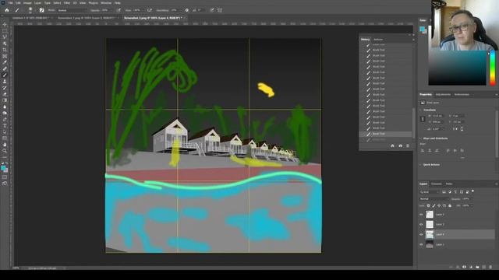Toggle visibility of Layer 2
Image resolution: width=499 pixels, height=280 pixels.
click(x=421, y=225)
